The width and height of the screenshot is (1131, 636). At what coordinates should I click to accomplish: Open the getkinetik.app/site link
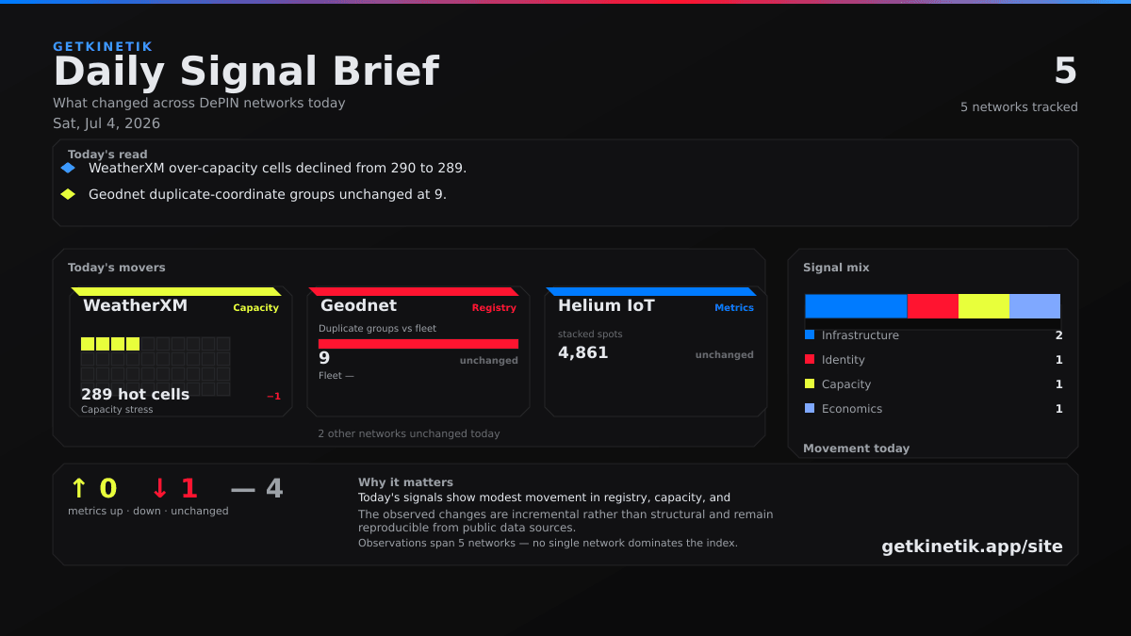click(972, 546)
